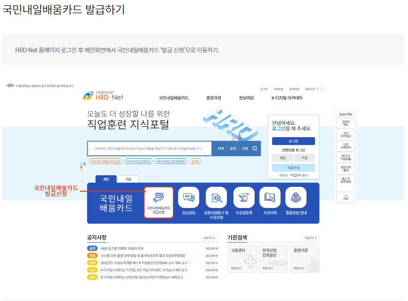Viewport: 408px width, 301px height.
Task: Click 바로가기 next to 기관검색
Action: tap(310, 238)
